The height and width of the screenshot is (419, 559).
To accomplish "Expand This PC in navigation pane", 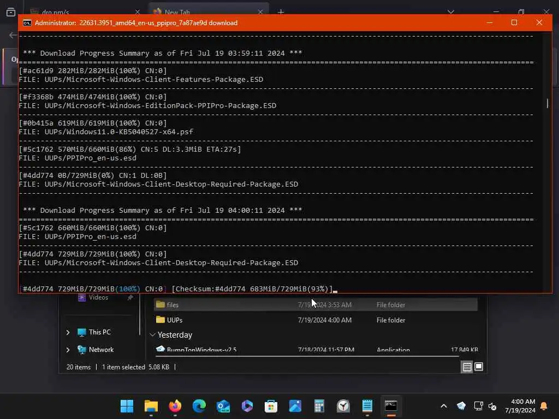I will coord(68,332).
